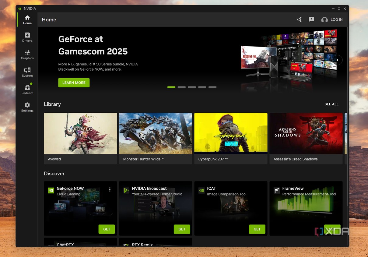Advance the banner with the right arrow chevron

tap(337, 60)
